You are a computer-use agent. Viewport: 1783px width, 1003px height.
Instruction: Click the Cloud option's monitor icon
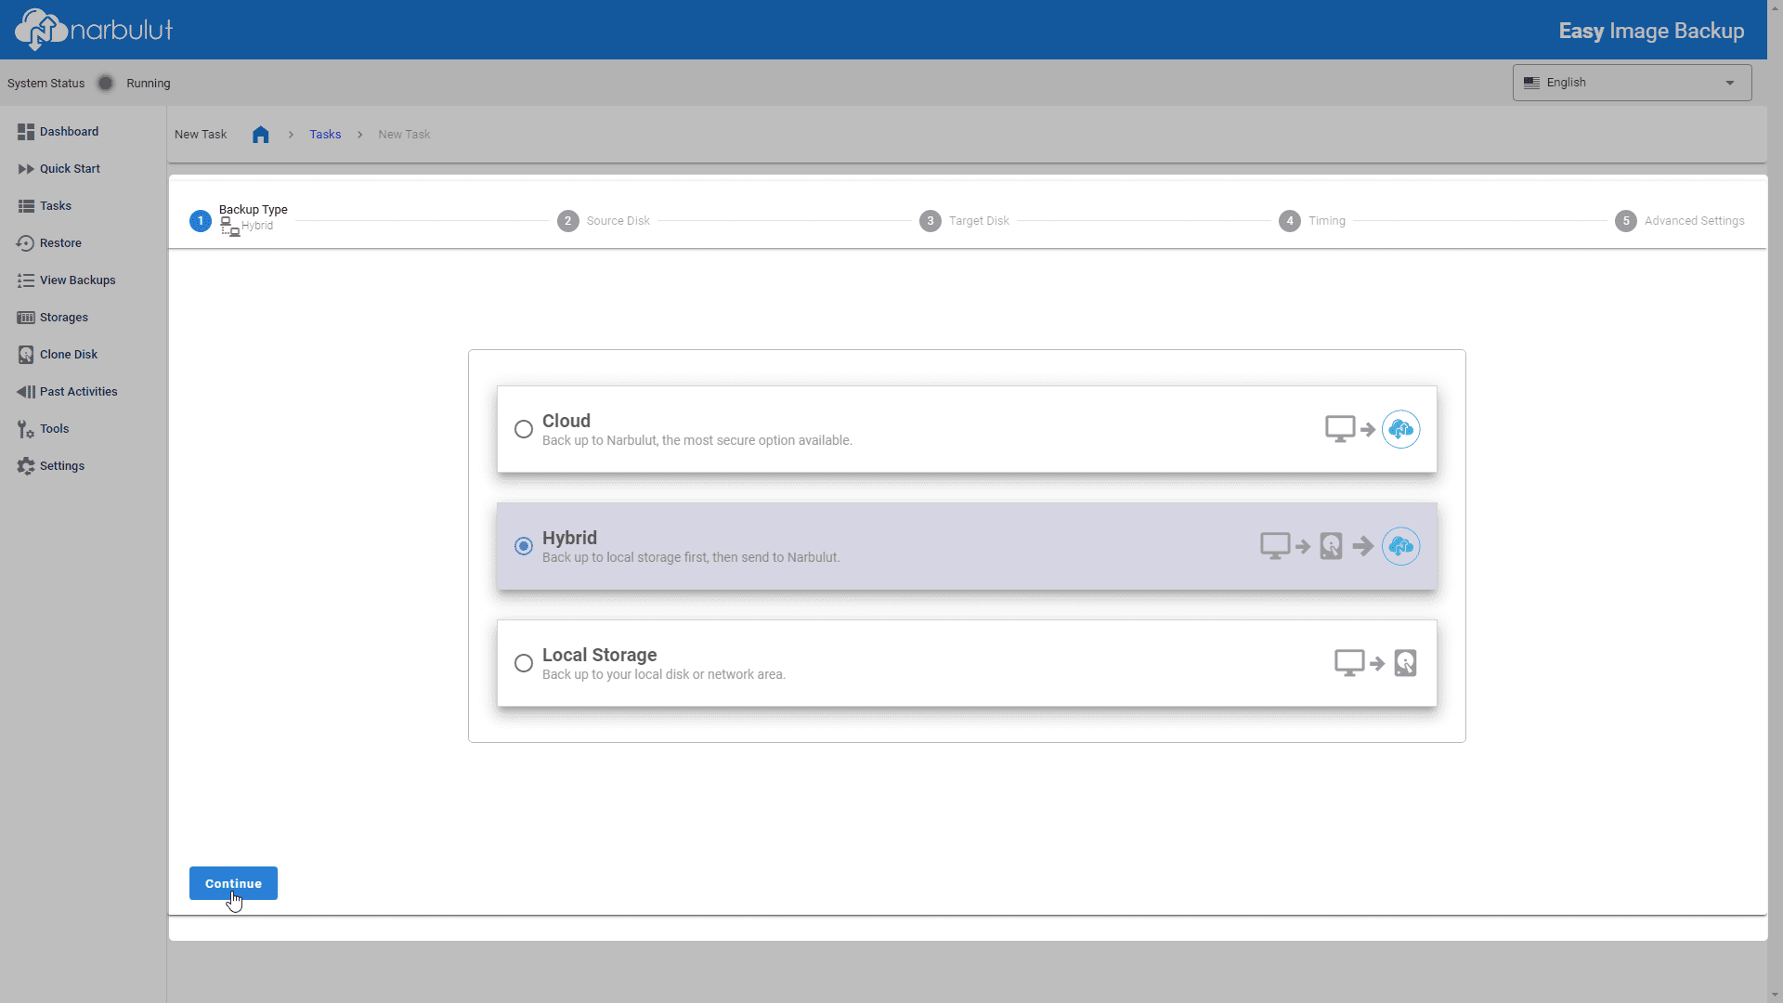[1340, 429]
